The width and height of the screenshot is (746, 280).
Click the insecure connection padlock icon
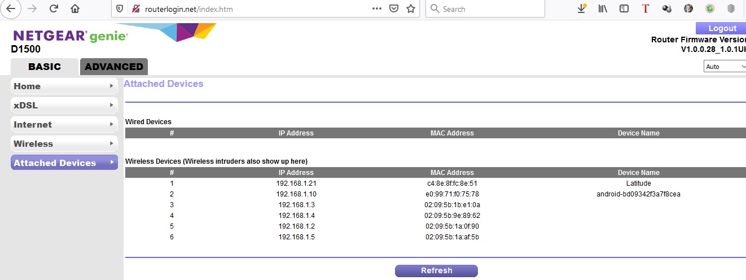[x=135, y=9]
